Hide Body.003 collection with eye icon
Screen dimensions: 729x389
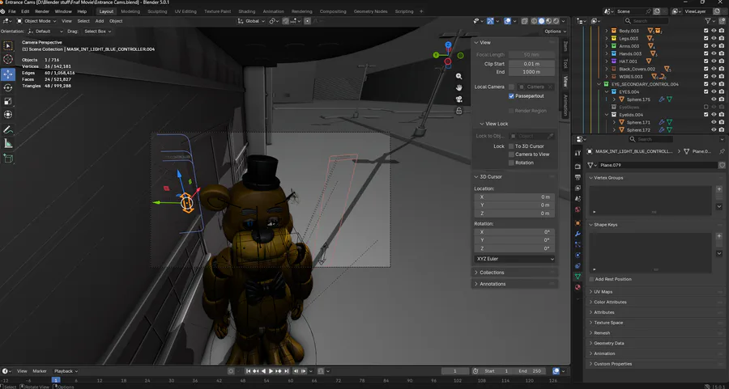click(x=714, y=31)
